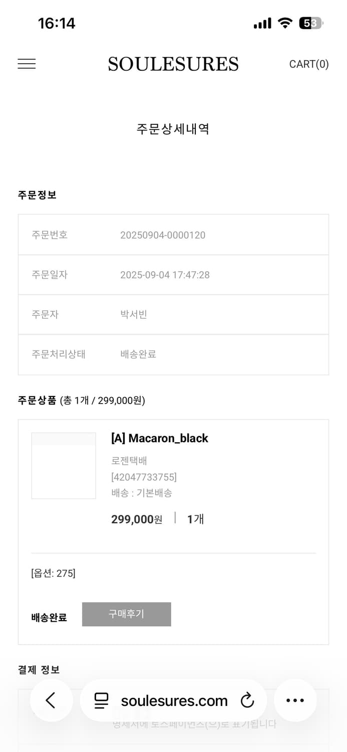Open the hamburger navigation menu

click(26, 64)
